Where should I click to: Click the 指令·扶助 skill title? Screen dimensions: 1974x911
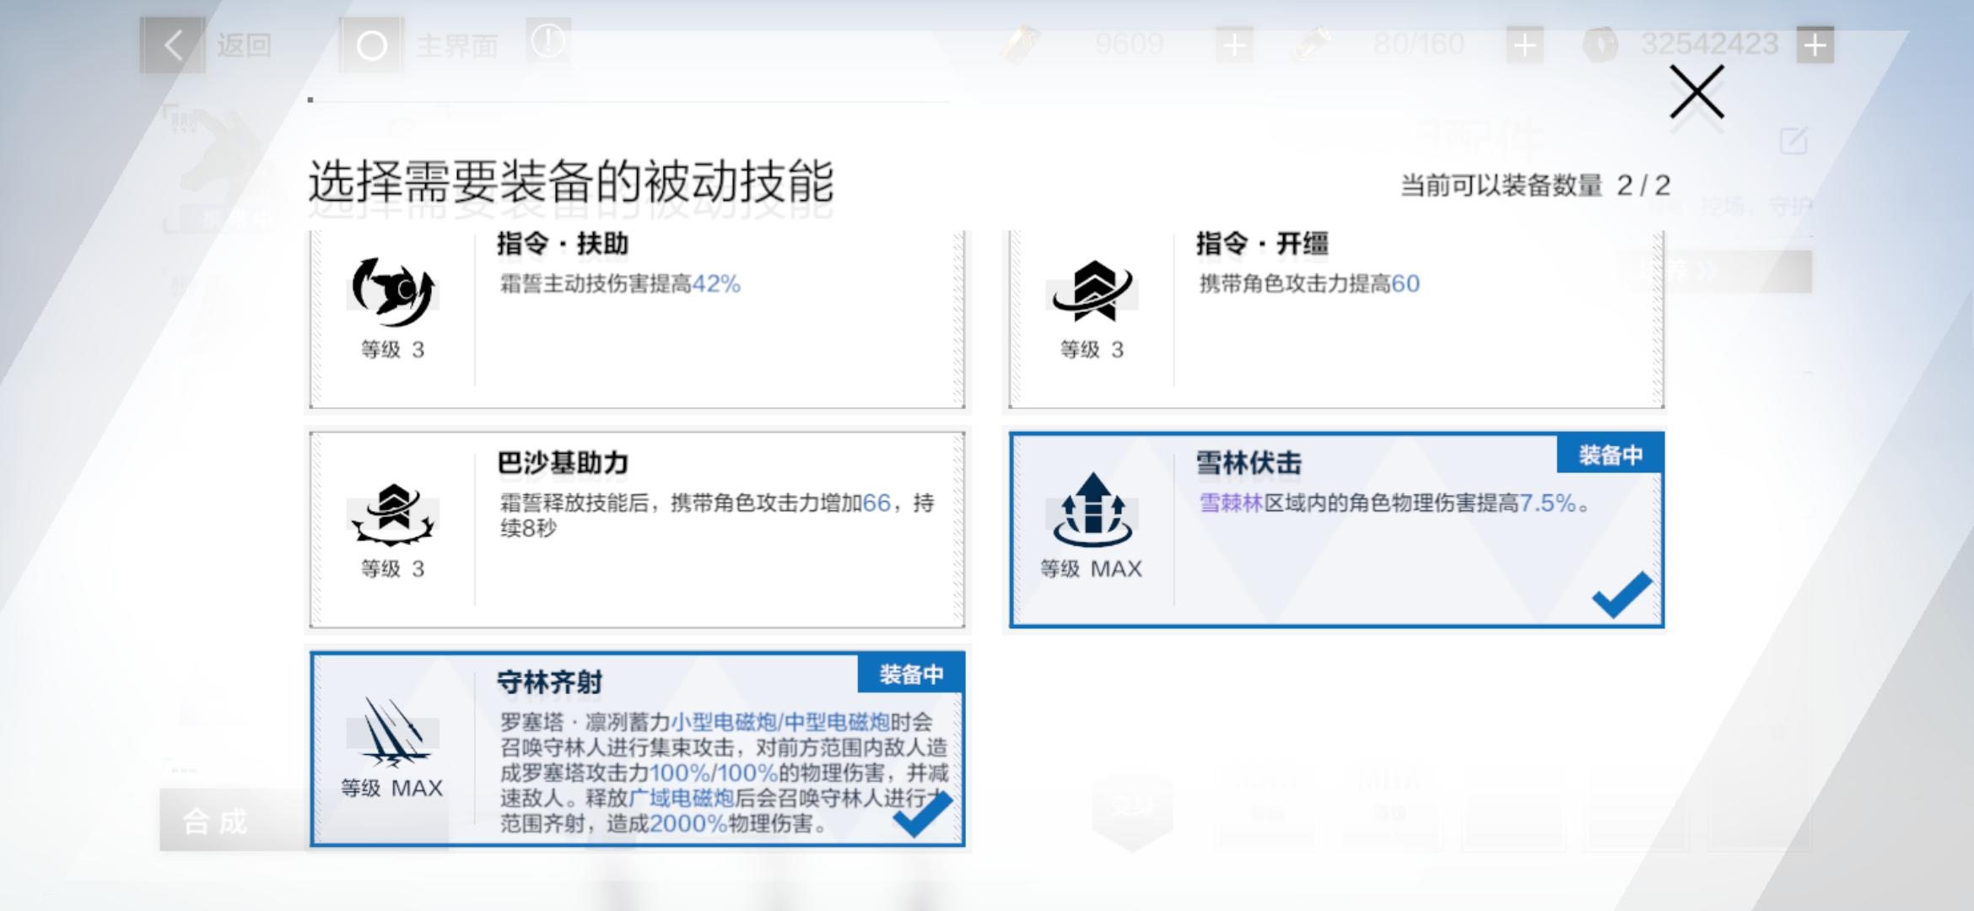click(x=563, y=244)
